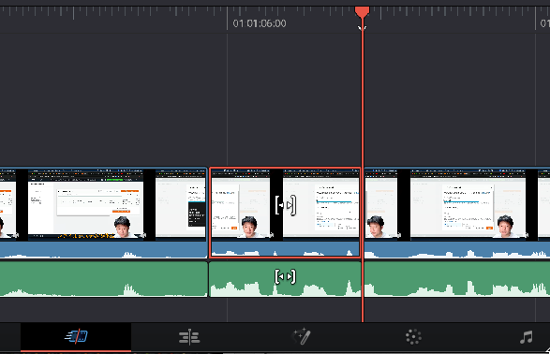The height and width of the screenshot is (354, 550).
Task: Select the green audio clip below the selected clip
Action: coord(285,279)
